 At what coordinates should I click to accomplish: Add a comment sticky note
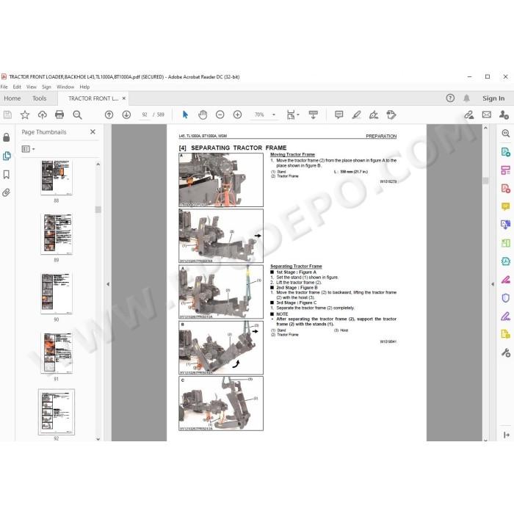coord(339,115)
